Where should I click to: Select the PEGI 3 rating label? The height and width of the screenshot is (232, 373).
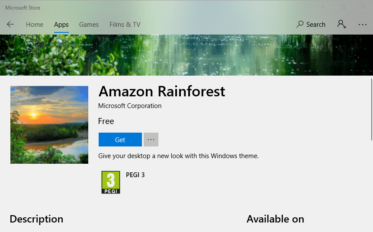135,175
